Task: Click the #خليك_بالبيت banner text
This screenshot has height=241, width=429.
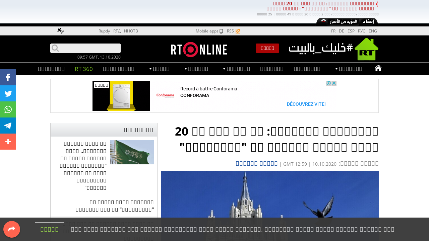Action: (x=321, y=49)
